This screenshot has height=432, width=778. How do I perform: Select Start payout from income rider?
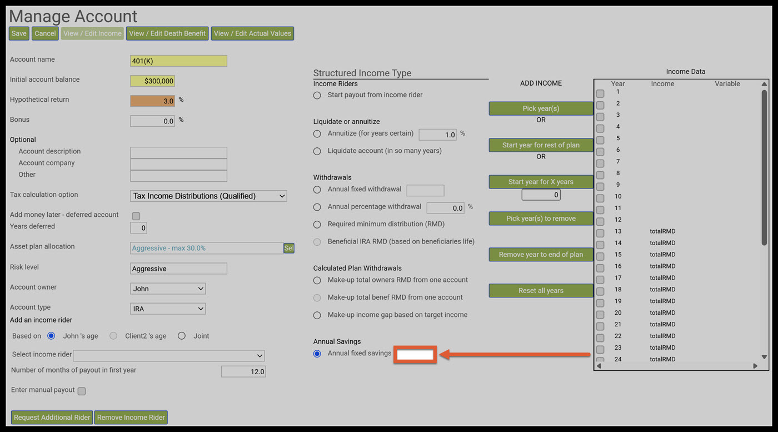317,95
